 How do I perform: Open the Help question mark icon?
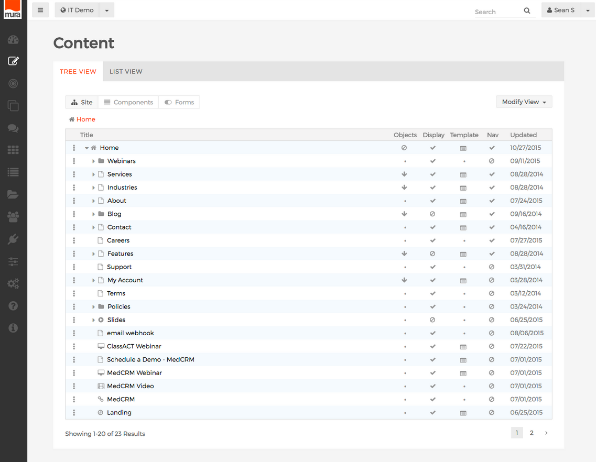pos(13,305)
